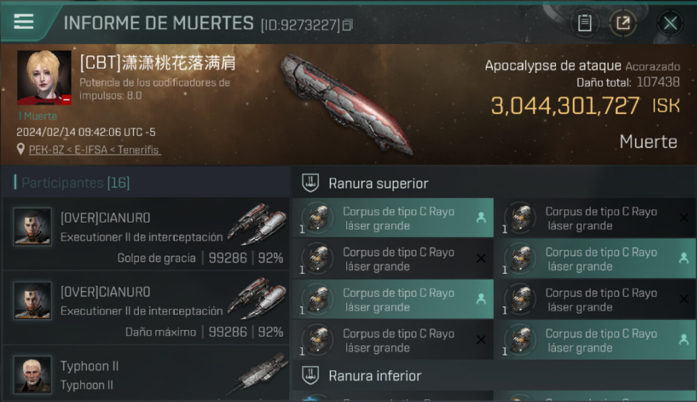Click the Ranura superior shield icon

pos(311,183)
